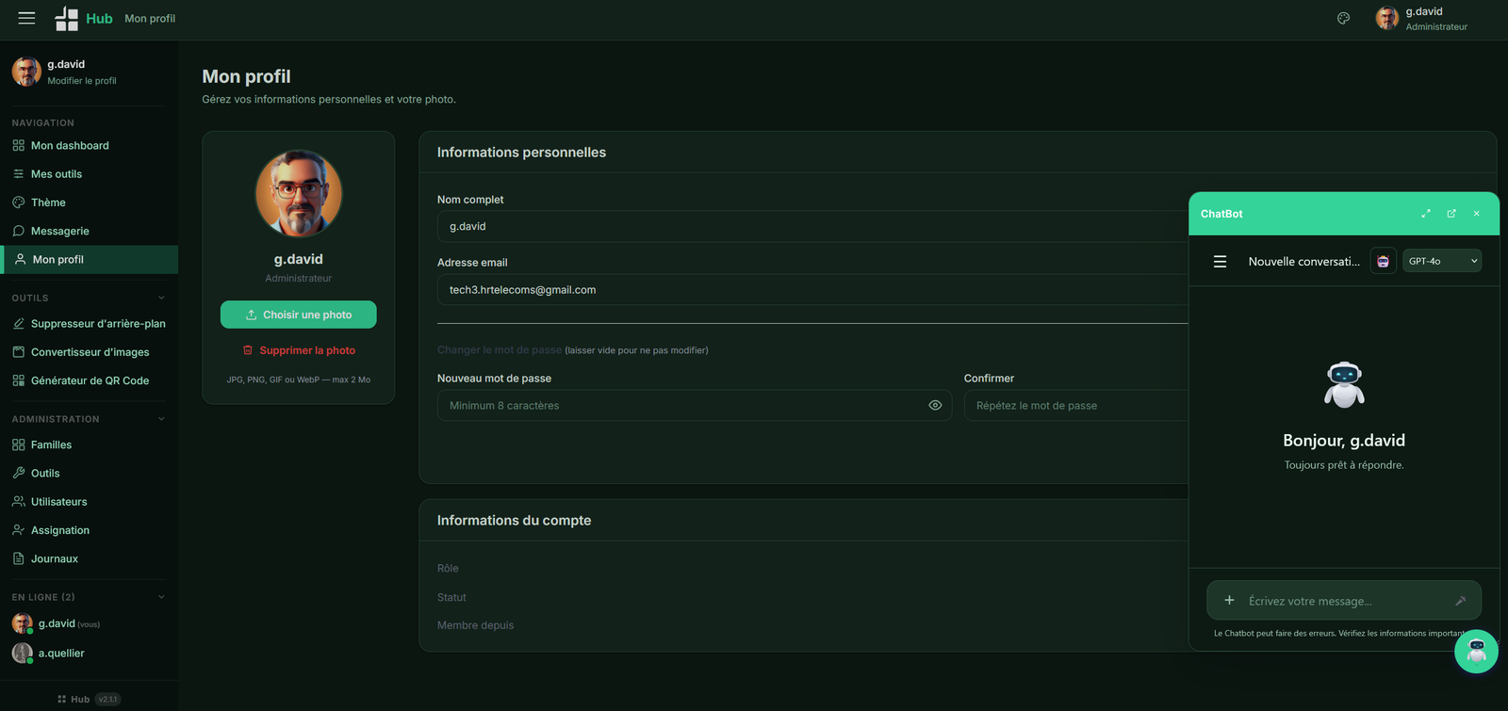Show password with the eye icon
The height and width of the screenshot is (711, 1508).
click(x=935, y=405)
